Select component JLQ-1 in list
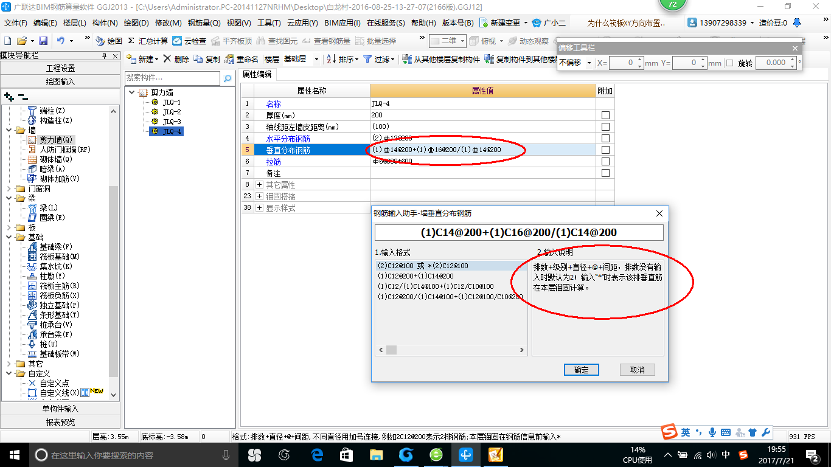 click(x=166, y=102)
